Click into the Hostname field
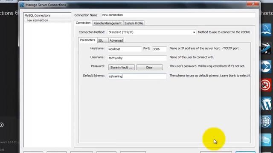Viewport: 273px width, 153px height. [x=125, y=49]
